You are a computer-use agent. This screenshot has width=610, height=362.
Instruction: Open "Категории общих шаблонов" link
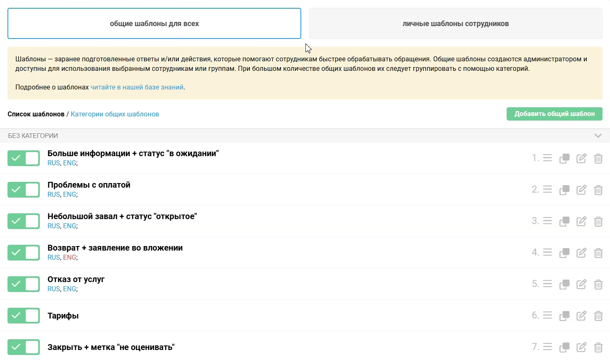pyautogui.click(x=115, y=114)
